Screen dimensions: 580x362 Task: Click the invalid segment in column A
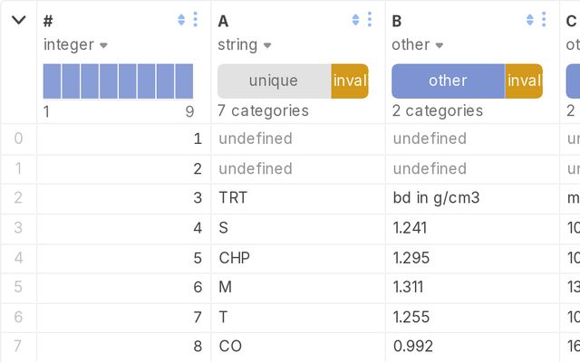(x=350, y=81)
